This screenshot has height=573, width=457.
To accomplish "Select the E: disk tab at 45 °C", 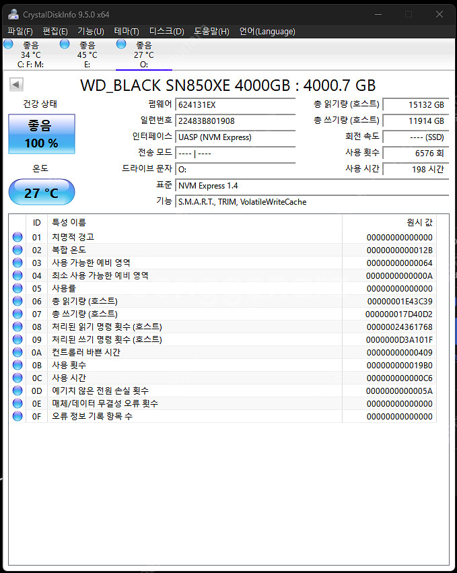I will [x=87, y=55].
